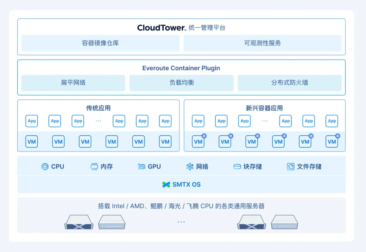Click the rightmost App box under 新兴容器应用
366x252 pixels.
coord(332,121)
